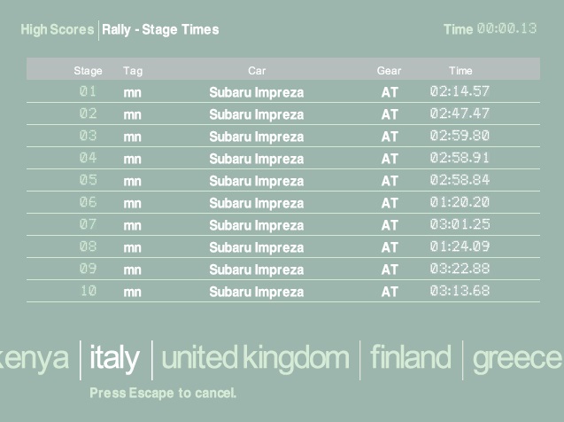The image size is (564, 422).
Task: Click the 01:20.20 time entry
Action: click(x=460, y=202)
